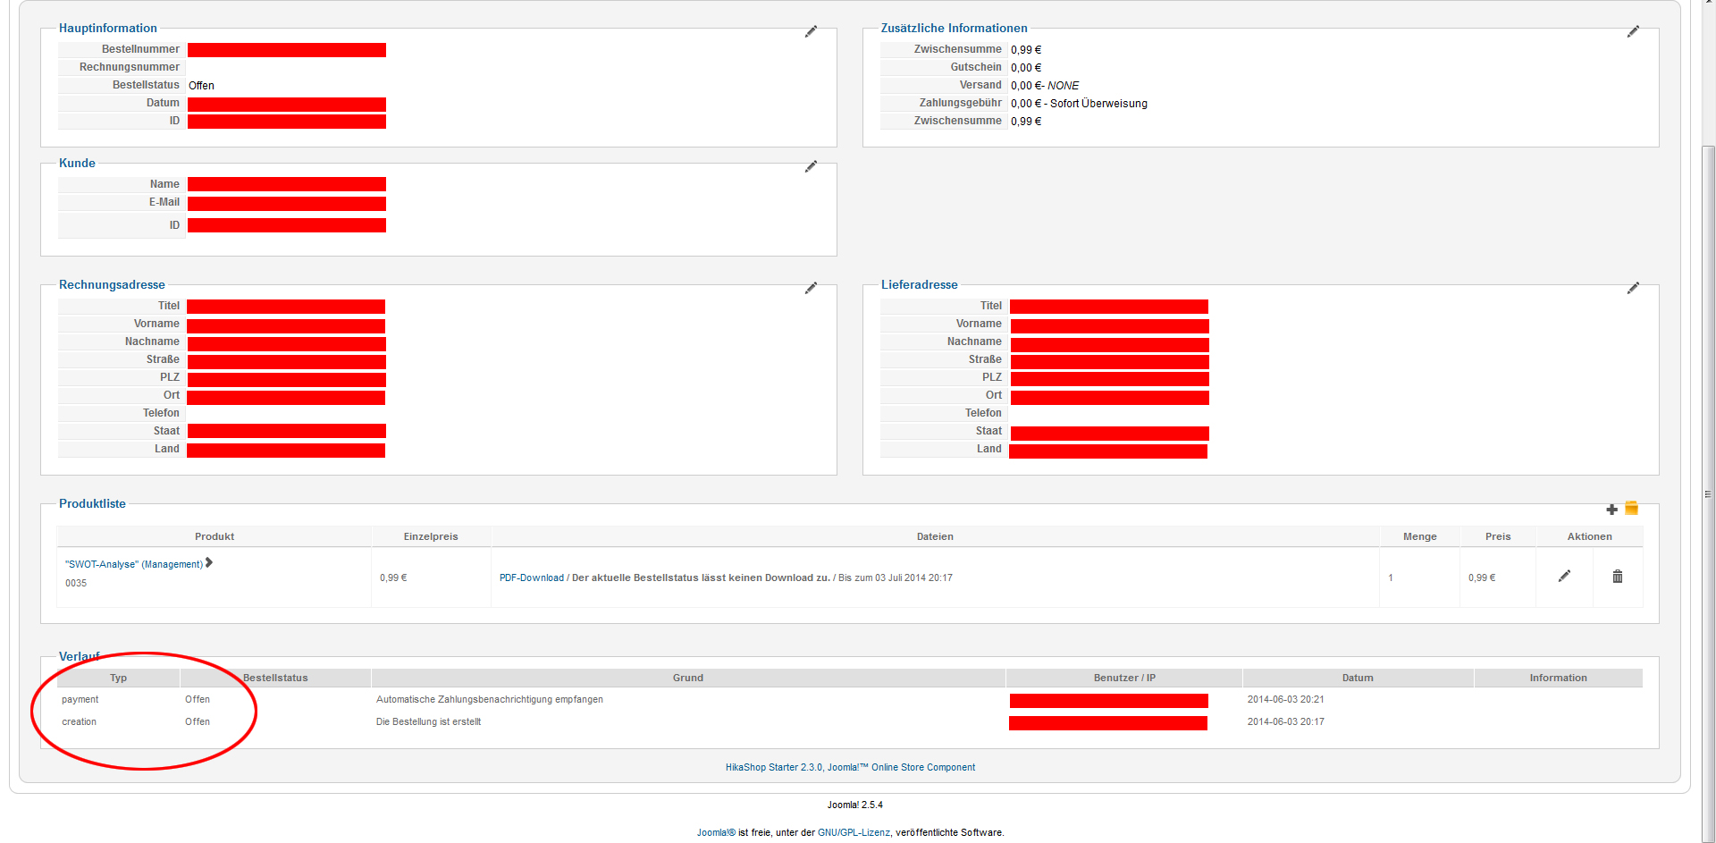
Task: Click the Kunde section edit pencil
Action: tap(811, 166)
